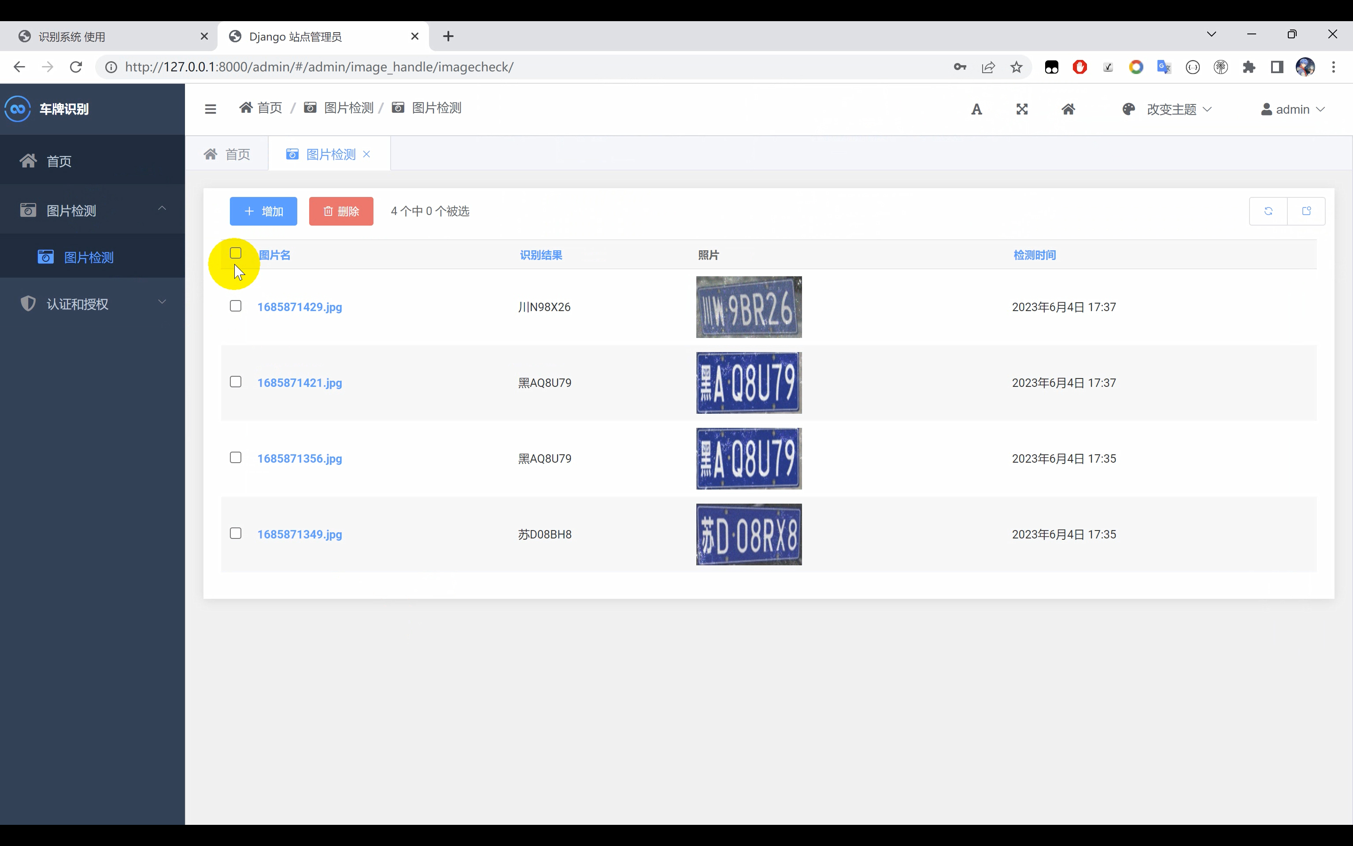
Task: Select 首页 in the left sidebar
Action: tap(59, 161)
